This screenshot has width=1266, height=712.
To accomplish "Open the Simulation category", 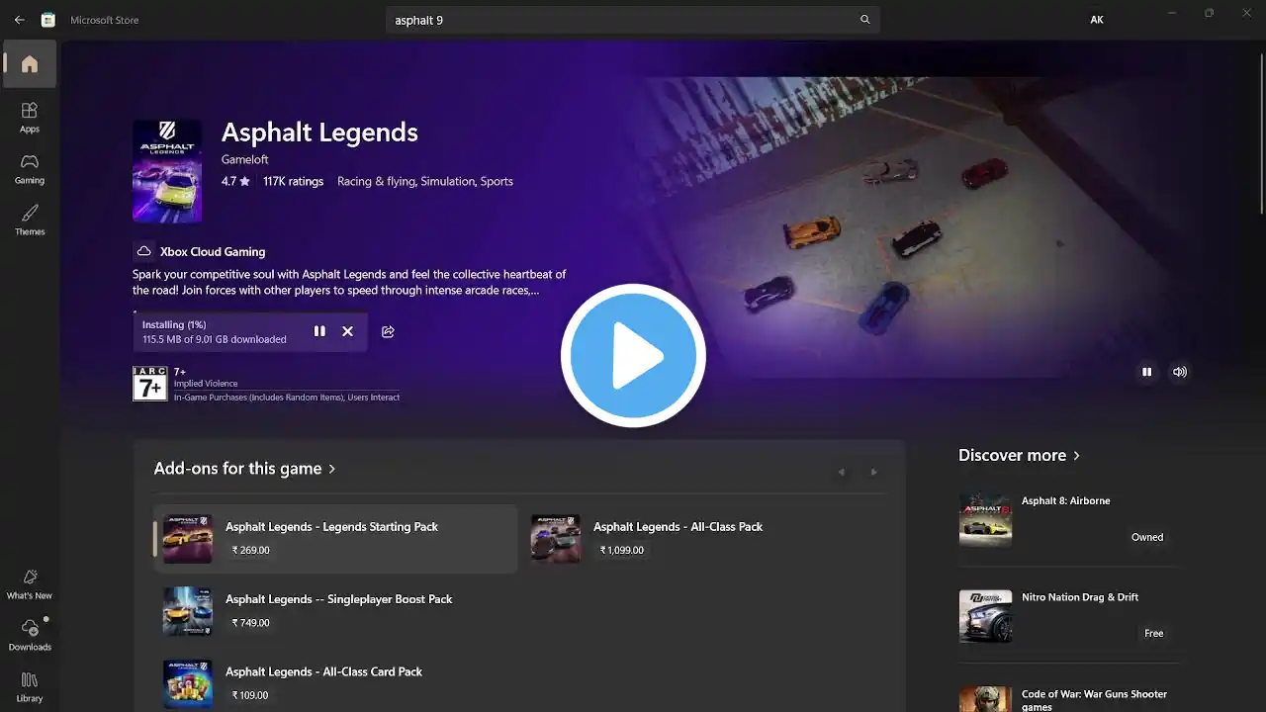I will tap(447, 181).
